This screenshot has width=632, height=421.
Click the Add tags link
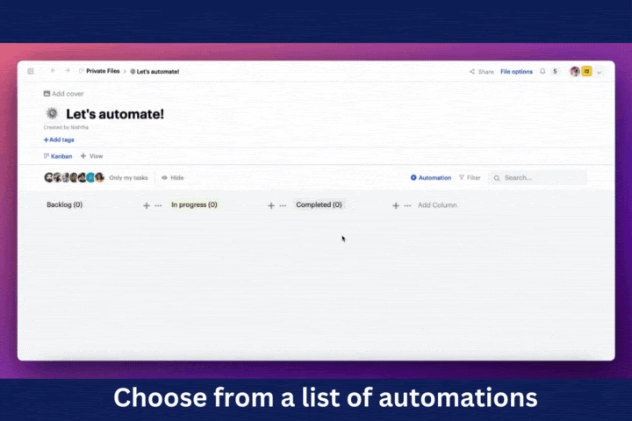click(59, 139)
